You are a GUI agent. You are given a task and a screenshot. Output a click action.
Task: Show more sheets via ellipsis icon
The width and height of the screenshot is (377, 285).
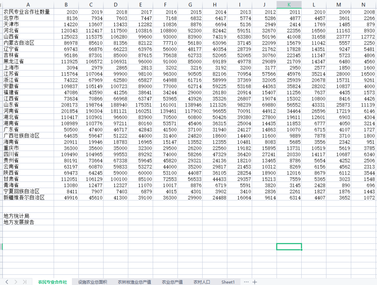point(246,282)
